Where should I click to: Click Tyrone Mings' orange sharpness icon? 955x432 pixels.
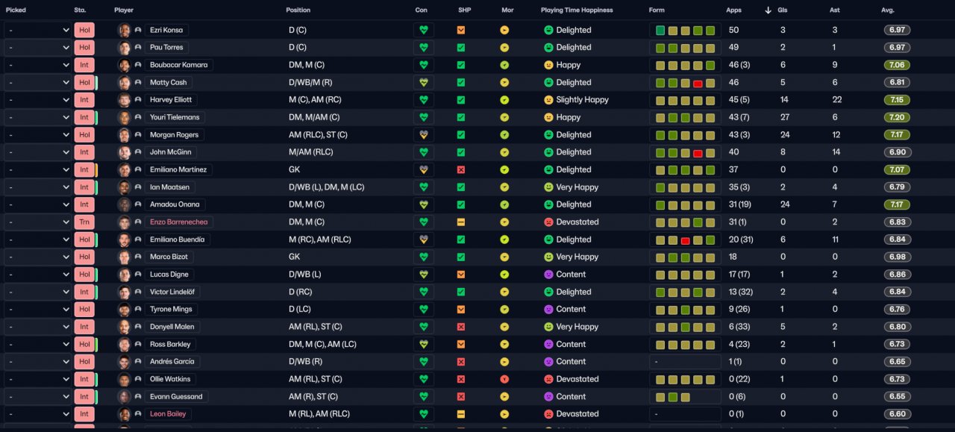point(461,309)
